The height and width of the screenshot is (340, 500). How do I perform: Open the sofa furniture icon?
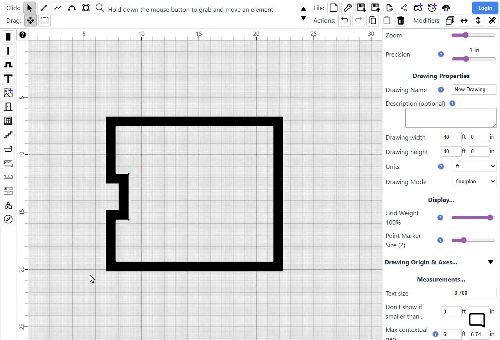(8, 177)
